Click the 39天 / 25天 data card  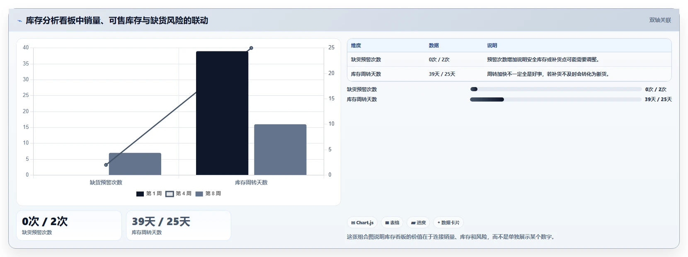tap(179, 225)
